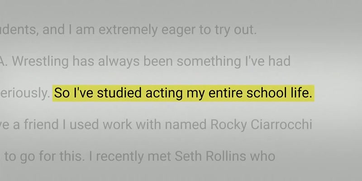Click the name "Rocky Ciarrocchi"
Image resolution: width=362 pixels, height=181 pixels.
[x=262, y=125]
